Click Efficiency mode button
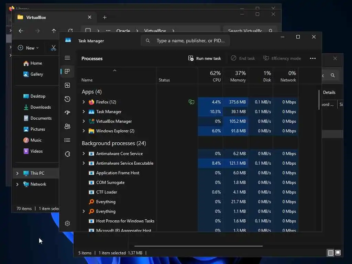Viewport: 352px width, 264px height. tap(282, 58)
